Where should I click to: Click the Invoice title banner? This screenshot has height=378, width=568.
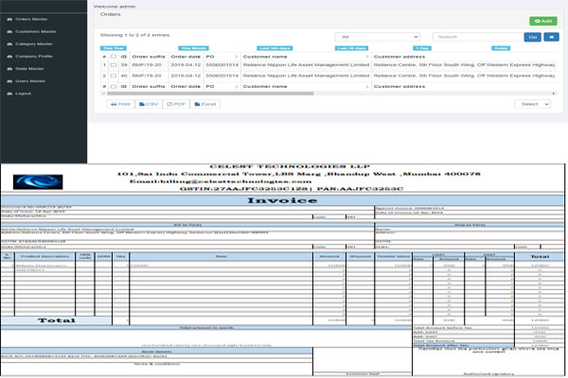tap(282, 200)
